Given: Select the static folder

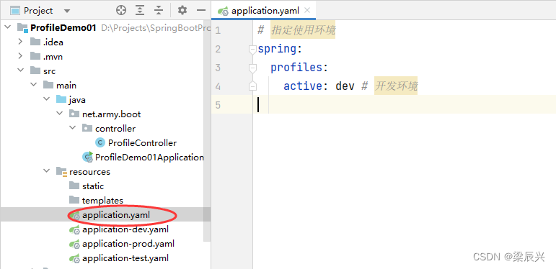Looking at the screenshot, I should 93,186.
